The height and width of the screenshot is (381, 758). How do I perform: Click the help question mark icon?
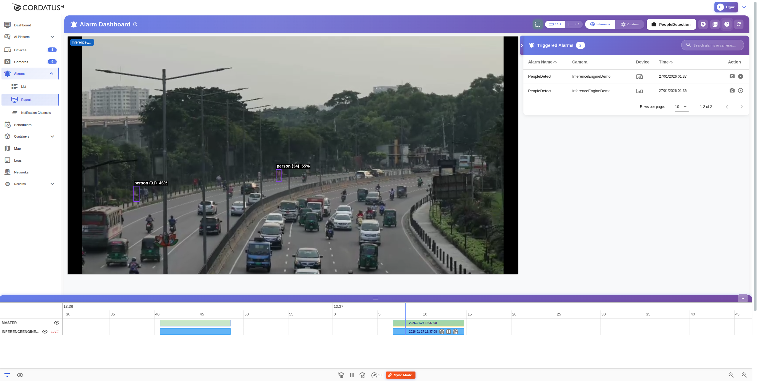(x=726, y=24)
